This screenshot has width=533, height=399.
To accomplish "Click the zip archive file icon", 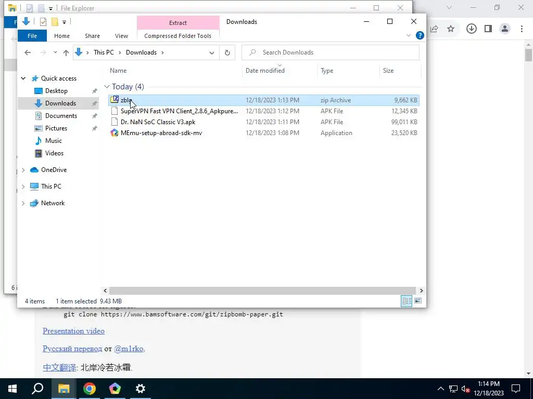I will click(115, 100).
